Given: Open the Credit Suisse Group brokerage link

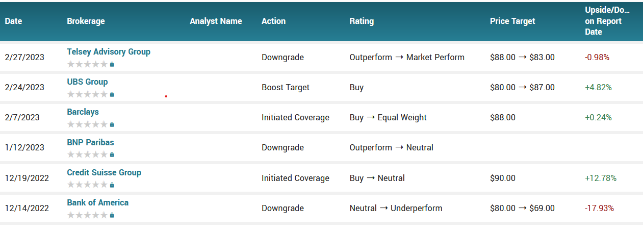Looking at the screenshot, I should click(104, 172).
